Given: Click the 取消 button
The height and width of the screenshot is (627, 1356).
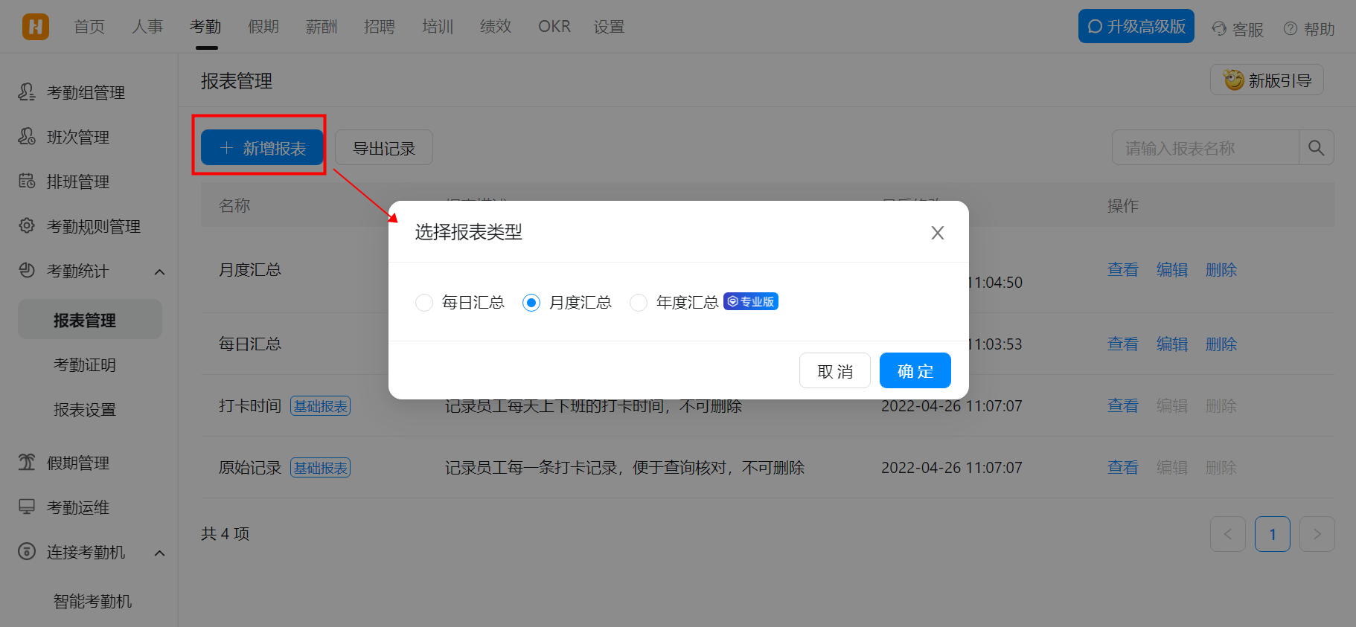Looking at the screenshot, I should [834, 370].
